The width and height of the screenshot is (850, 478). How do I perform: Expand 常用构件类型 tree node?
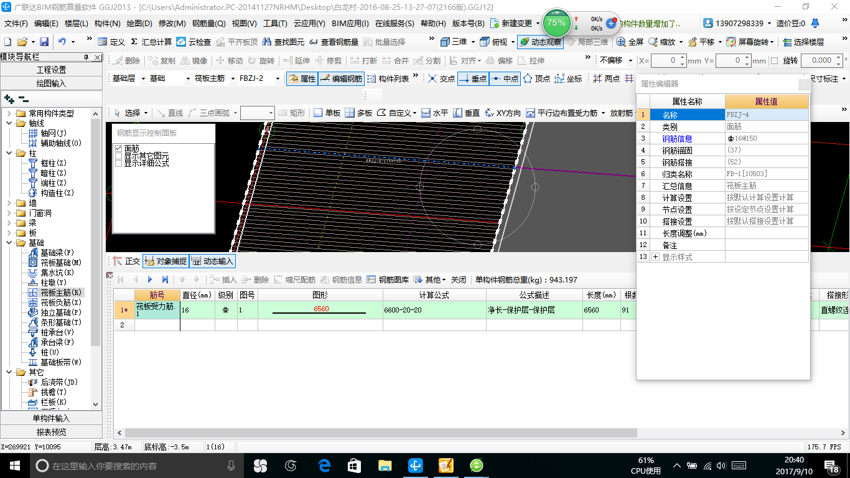9,113
